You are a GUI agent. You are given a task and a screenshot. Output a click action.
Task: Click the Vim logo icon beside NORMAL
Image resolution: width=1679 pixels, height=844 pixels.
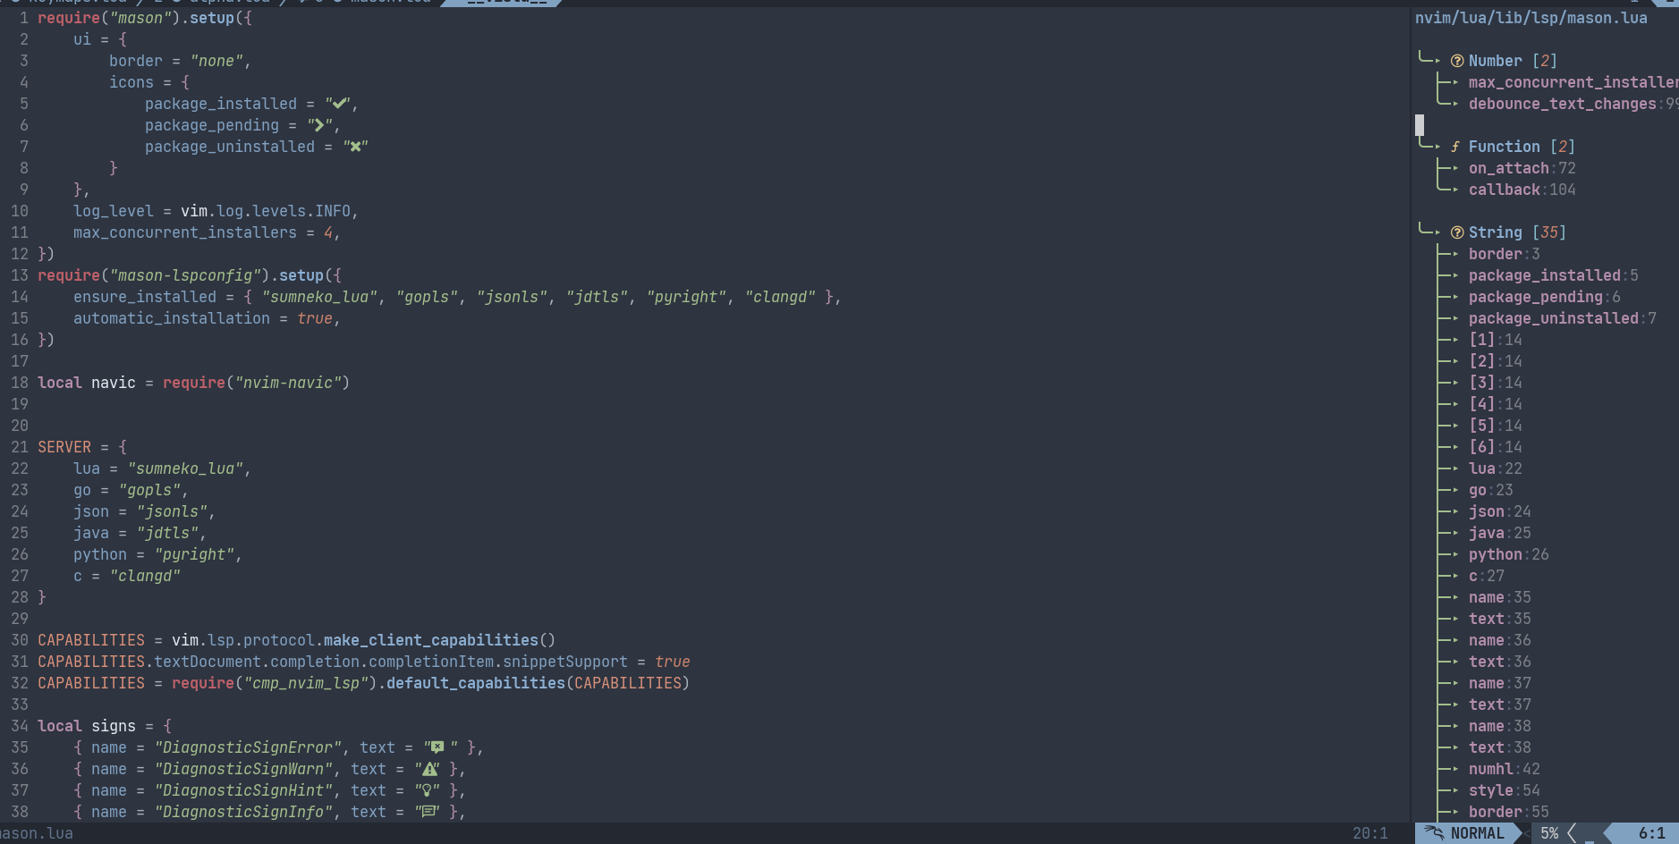coord(1434,833)
